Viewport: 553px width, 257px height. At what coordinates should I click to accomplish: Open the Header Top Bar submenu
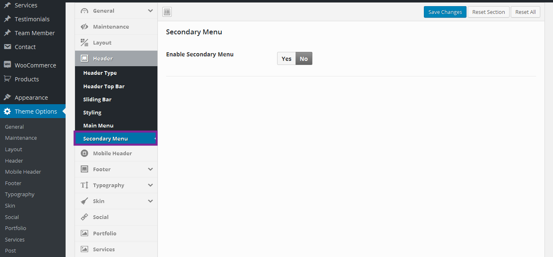[x=104, y=86]
